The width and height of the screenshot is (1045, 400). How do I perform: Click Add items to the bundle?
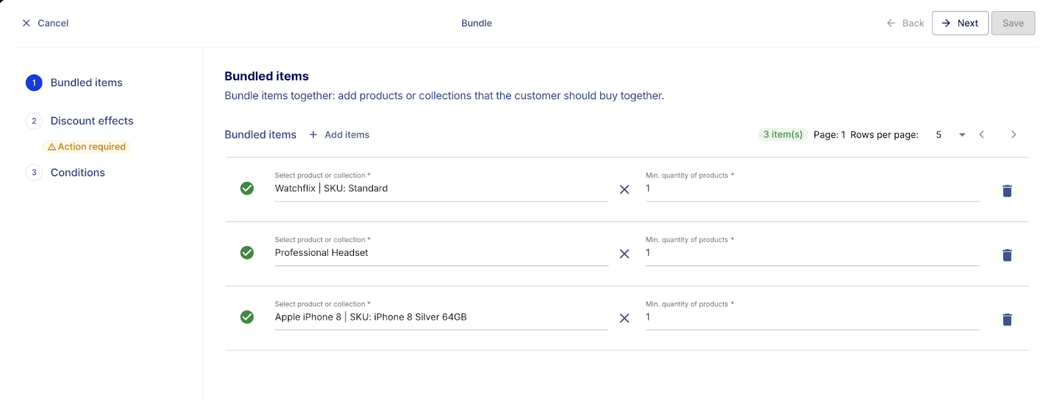(340, 134)
